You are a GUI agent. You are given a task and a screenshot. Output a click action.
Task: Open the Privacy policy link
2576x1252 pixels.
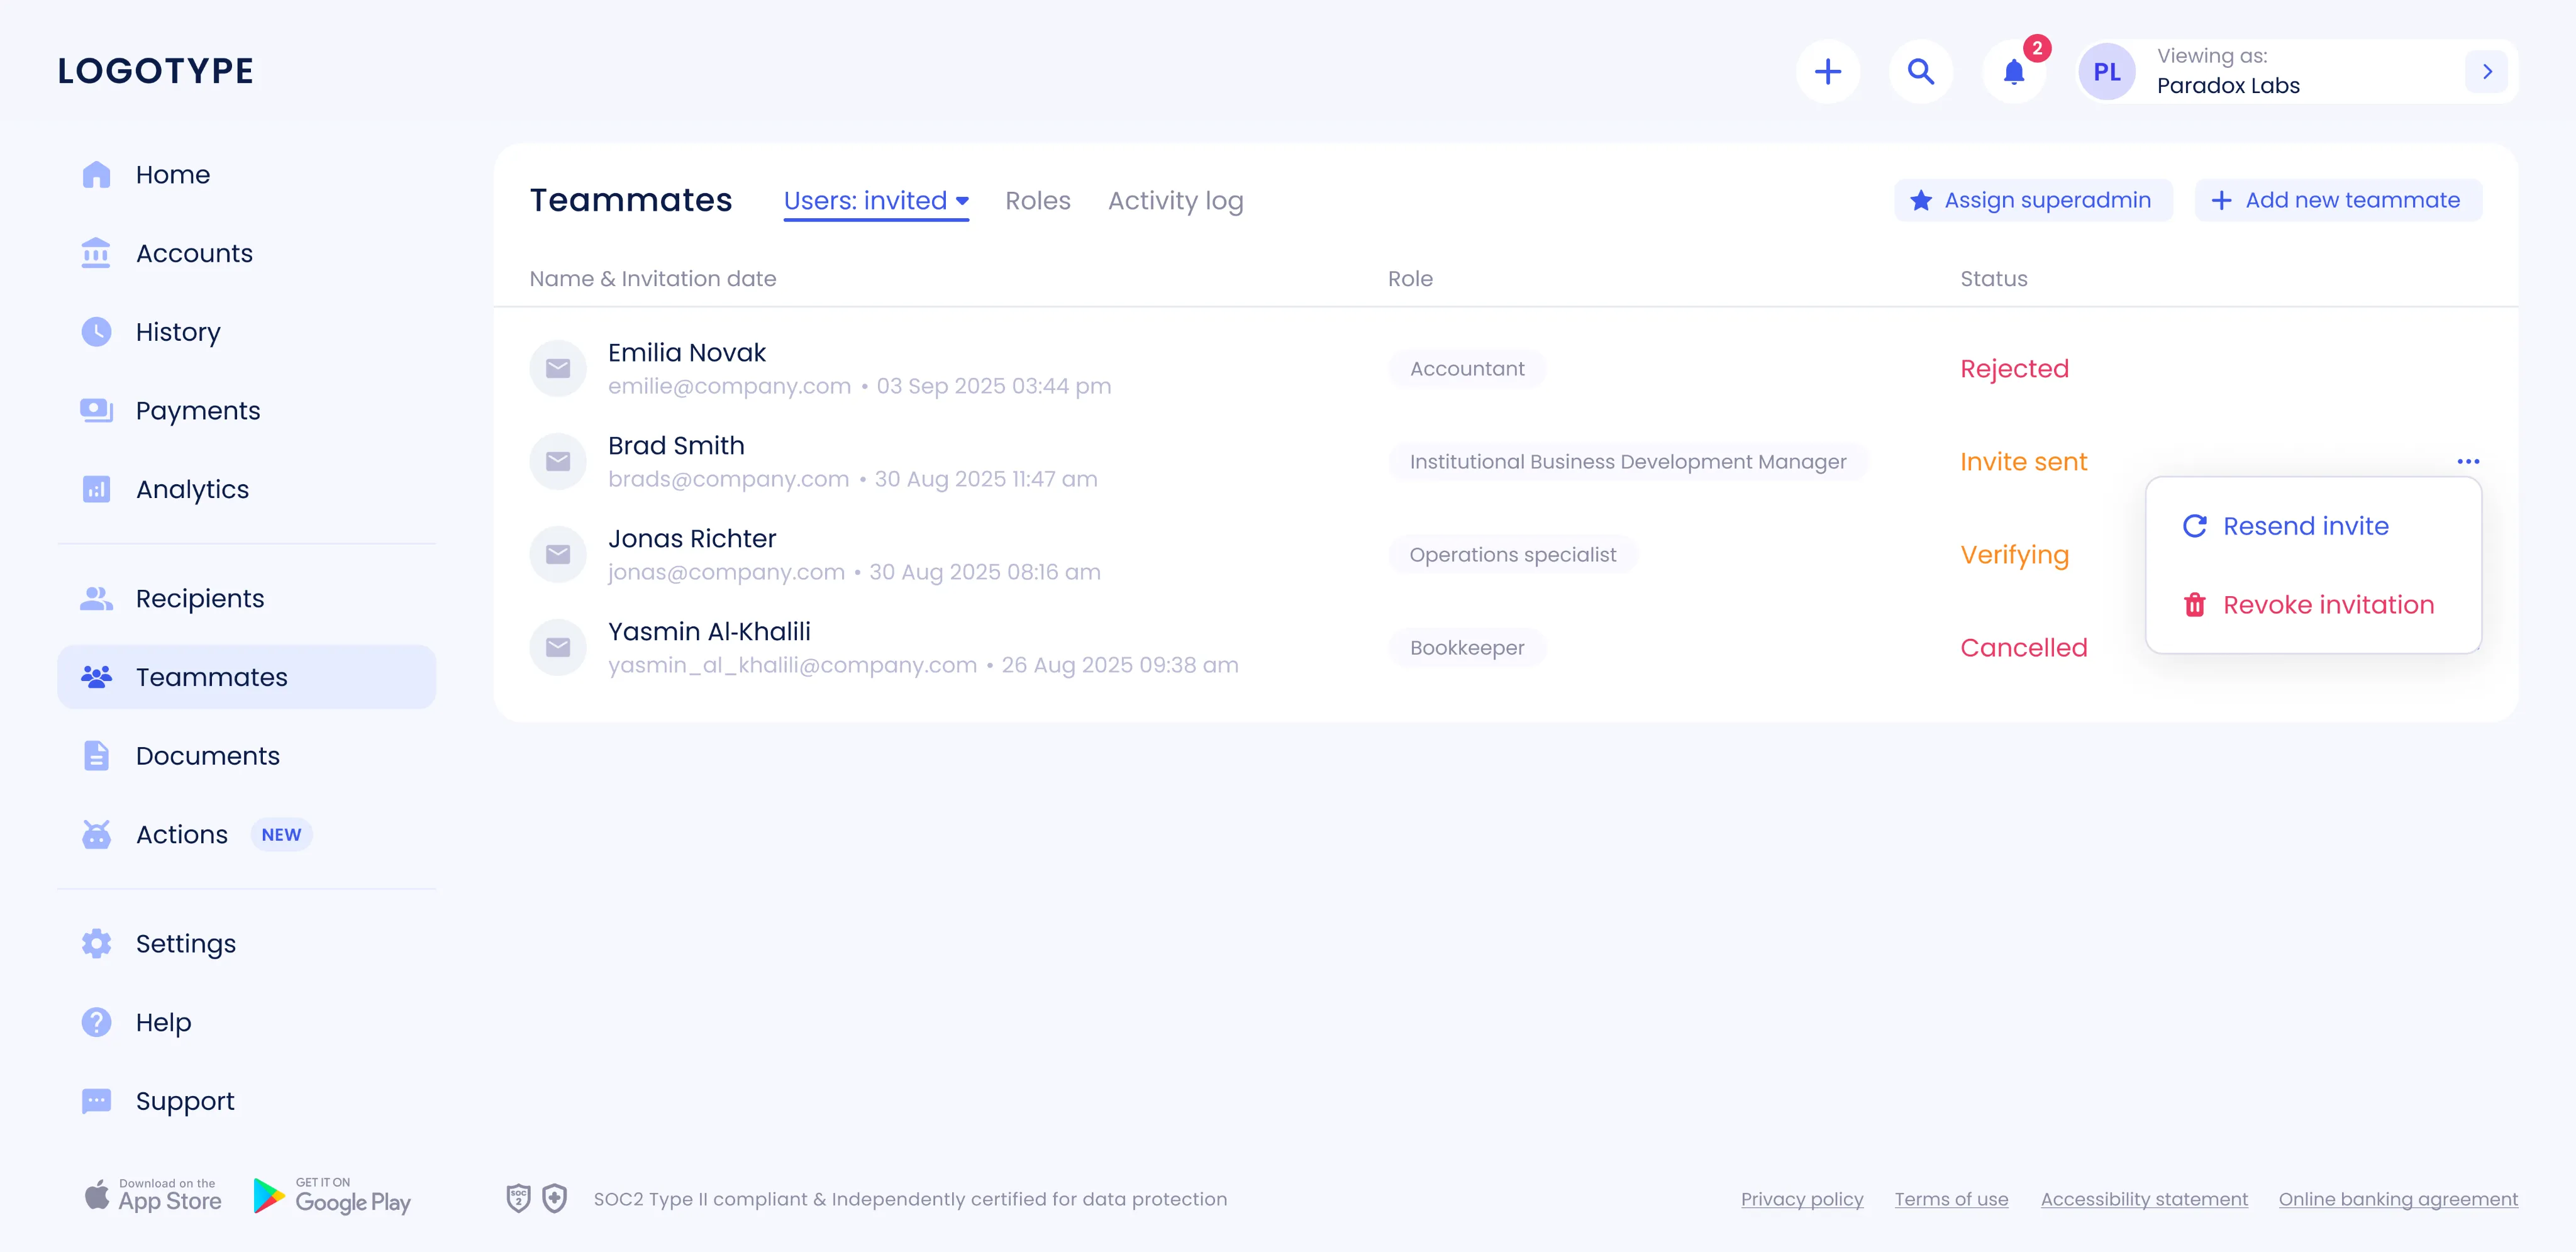1801,1199
